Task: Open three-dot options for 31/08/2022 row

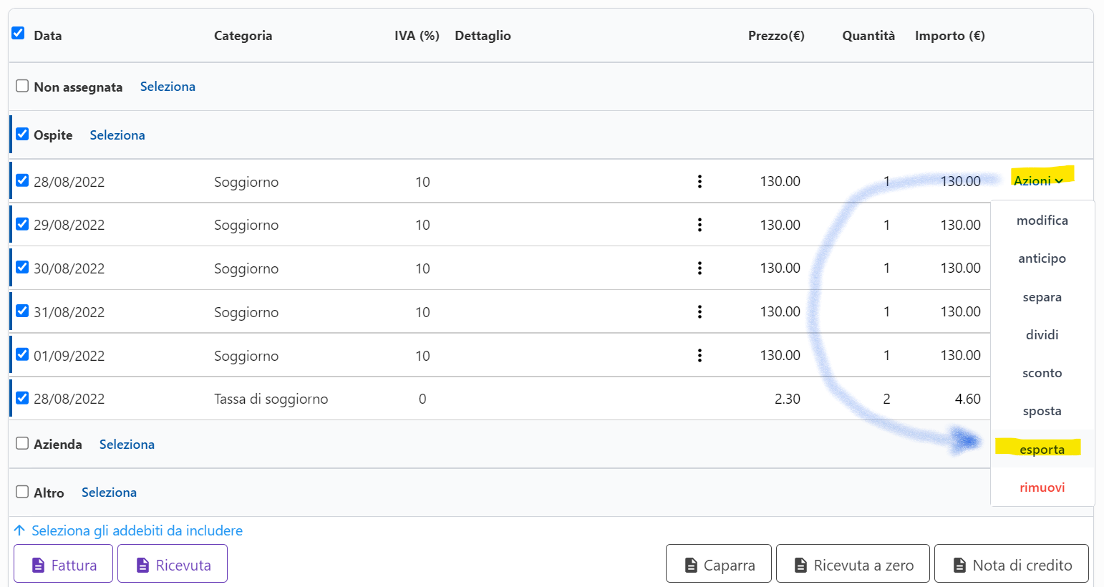Action: tap(699, 312)
